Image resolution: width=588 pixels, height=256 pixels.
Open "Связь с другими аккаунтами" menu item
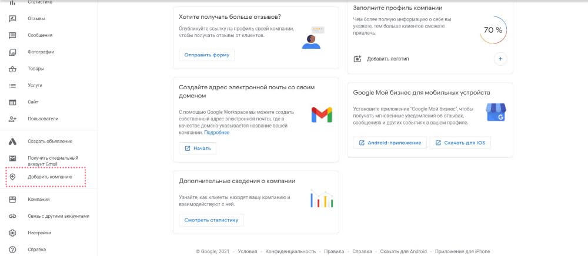[x=58, y=216]
